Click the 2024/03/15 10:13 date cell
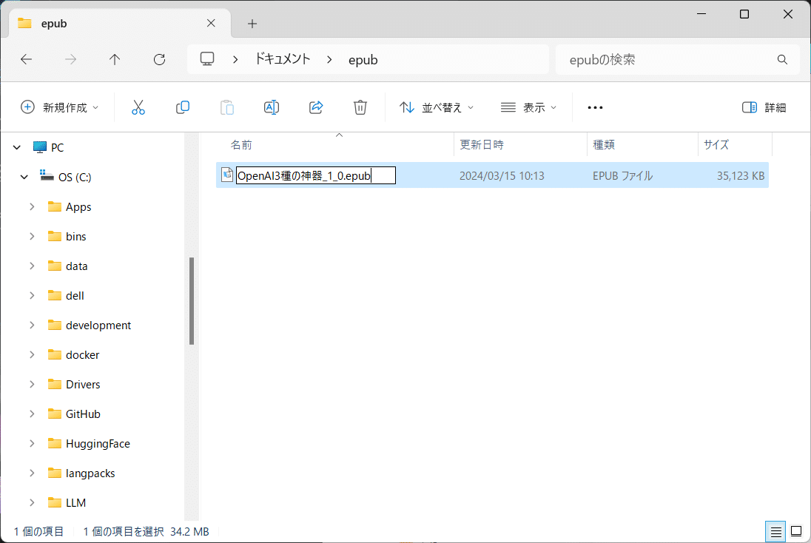 (502, 176)
